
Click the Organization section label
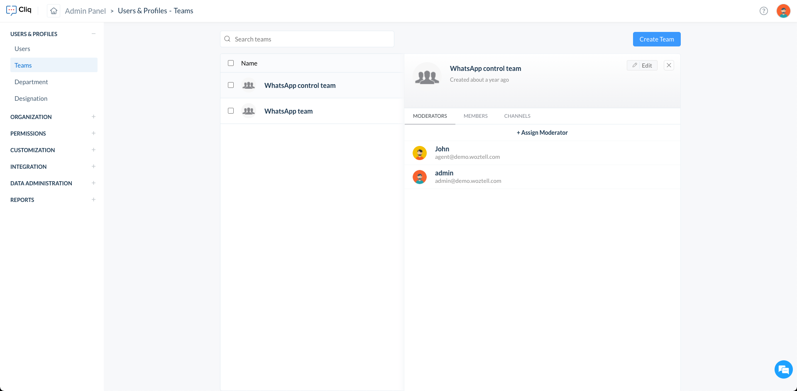tap(31, 117)
